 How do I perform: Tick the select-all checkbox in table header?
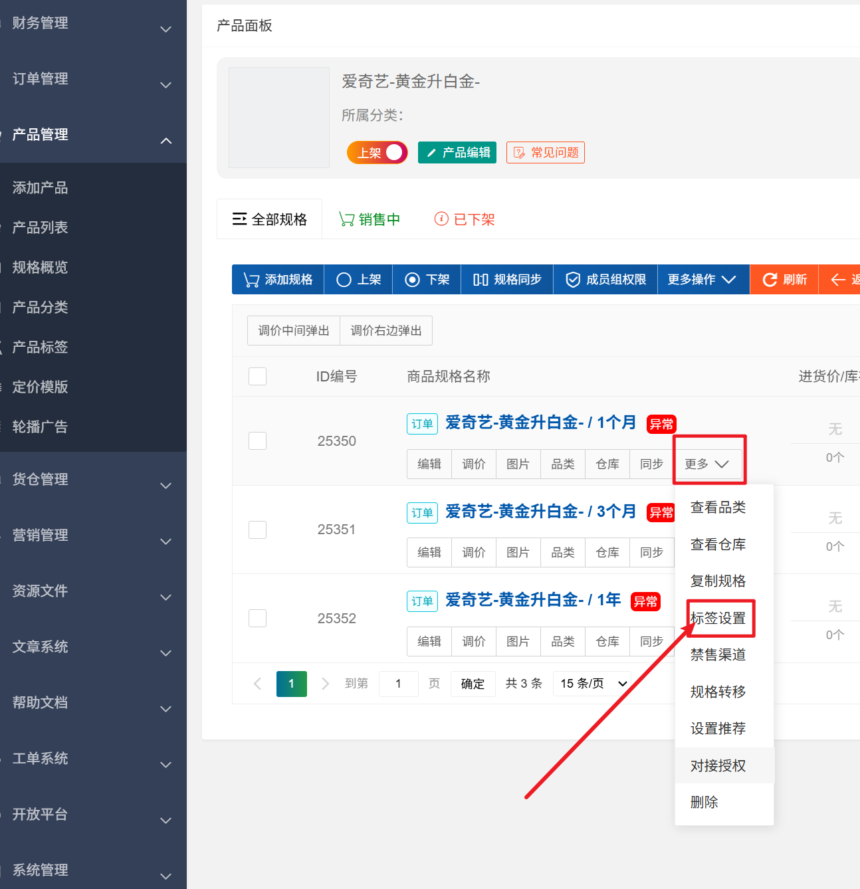point(257,377)
